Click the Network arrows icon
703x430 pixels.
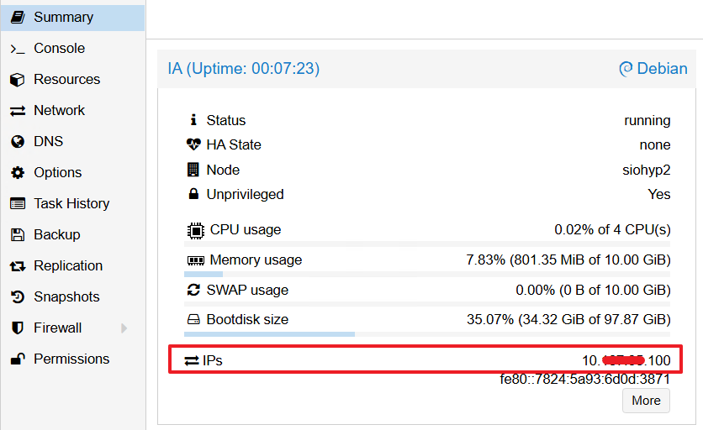18,111
